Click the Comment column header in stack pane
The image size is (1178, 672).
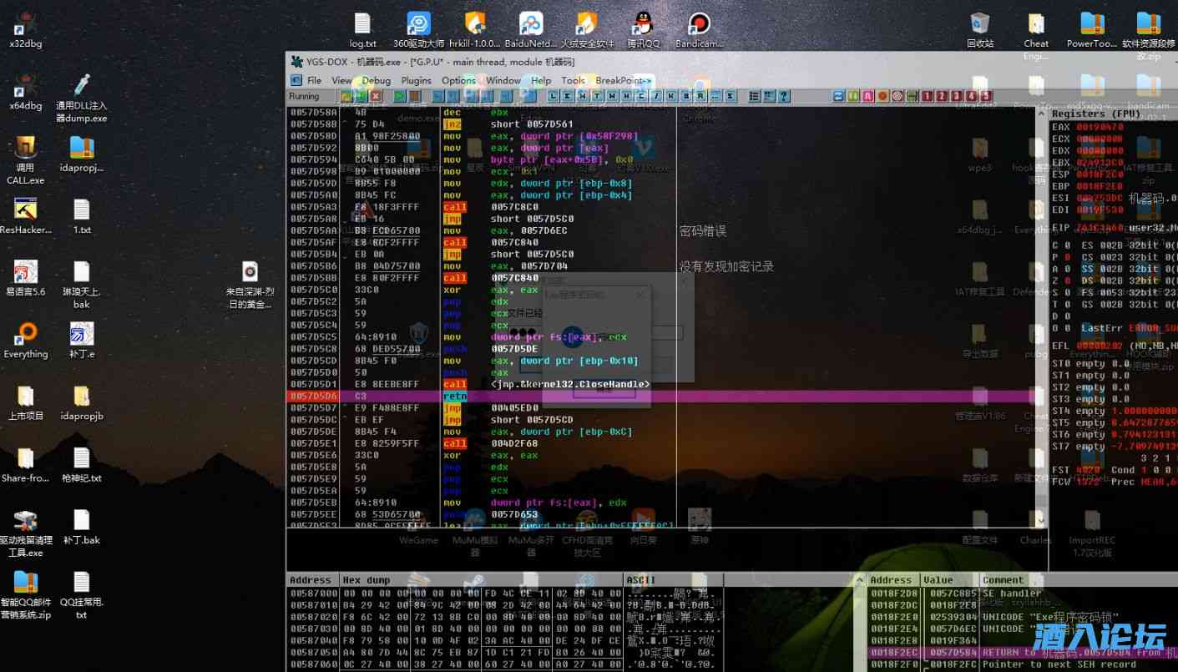click(1003, 580)
